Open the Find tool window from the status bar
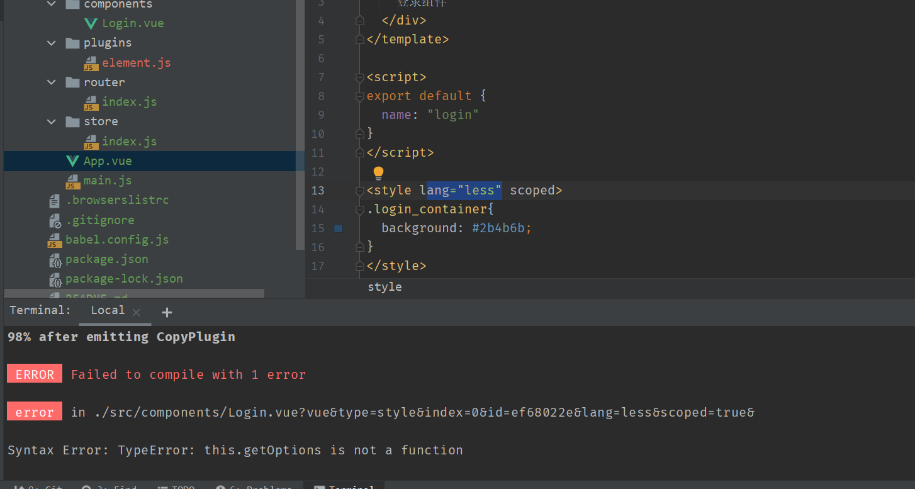 tap(112, 486)
